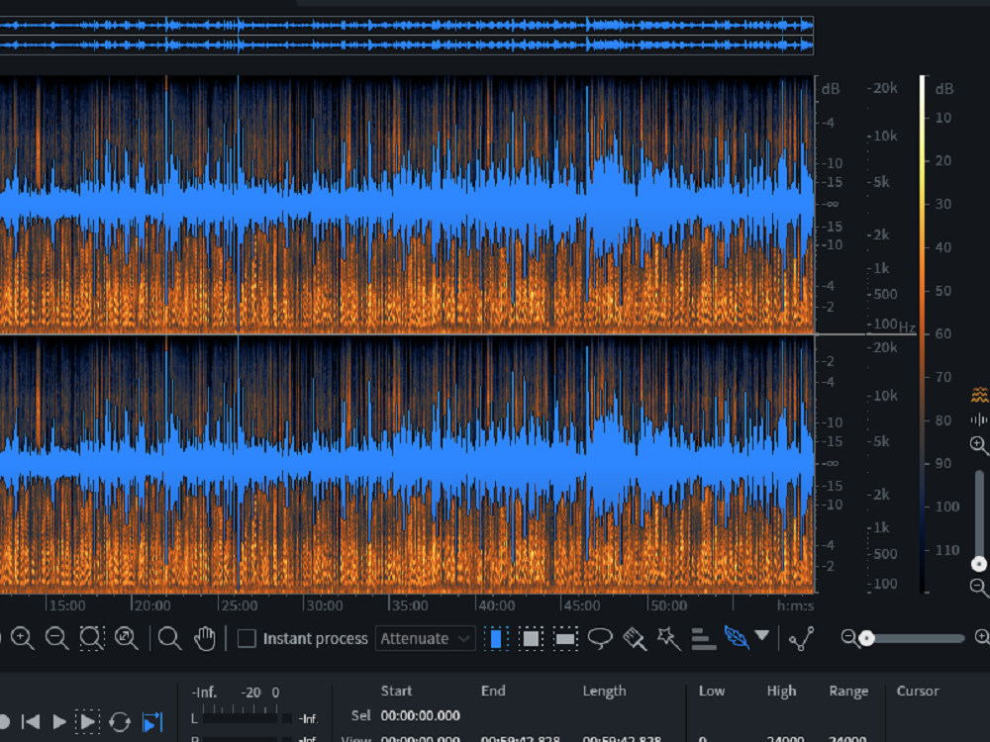The width and height of the screenshot is (990, 742).
Task: Click the 20k label on upper frequency ruler
Action: pyautogui.click(x=884, y=88)
